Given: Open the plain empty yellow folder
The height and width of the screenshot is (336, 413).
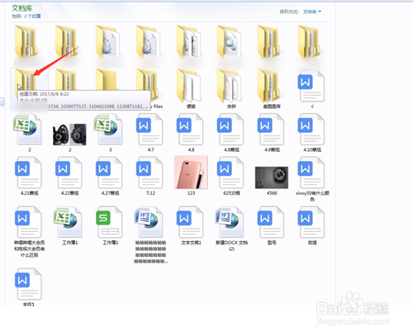Looking at the screenshot, I should [x=107, y=79].
